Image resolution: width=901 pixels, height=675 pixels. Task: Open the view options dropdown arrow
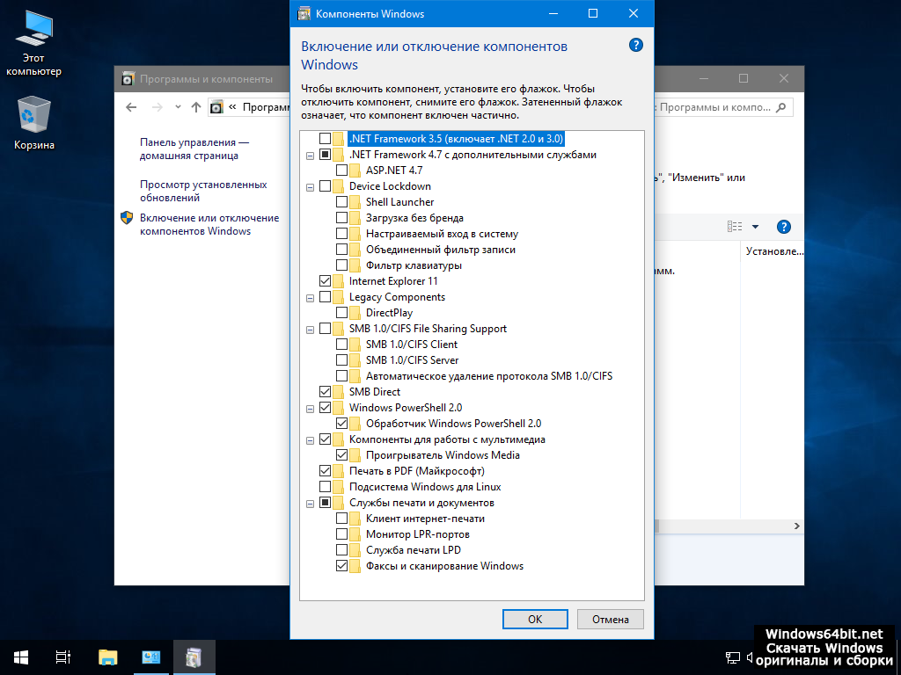click(755, 227)
